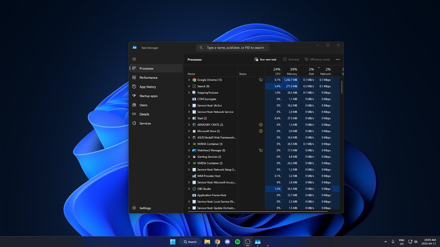Screen dimensions: 440x247
Task: Click the End task button
Action: click(291, 59)
